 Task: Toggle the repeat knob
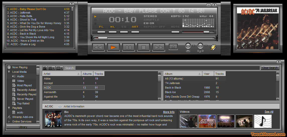188,46
